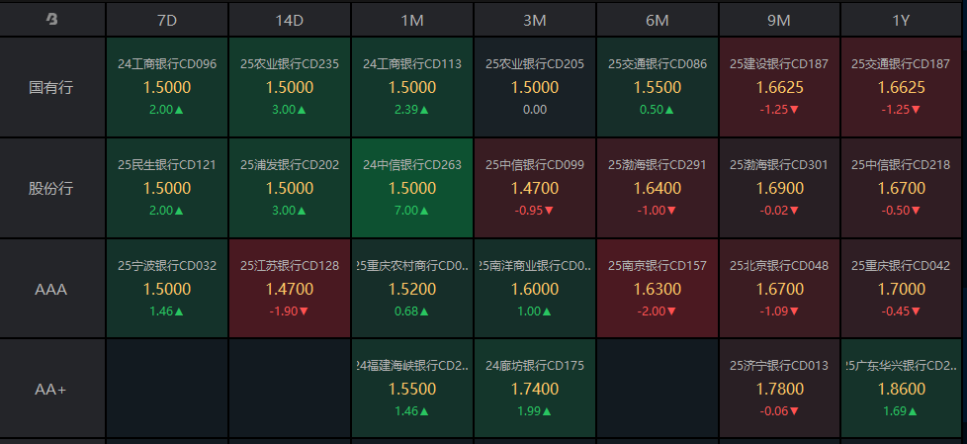The image size is (967, 444).
Task: Select the 3M tenor column header
Action: click(535, 20)
